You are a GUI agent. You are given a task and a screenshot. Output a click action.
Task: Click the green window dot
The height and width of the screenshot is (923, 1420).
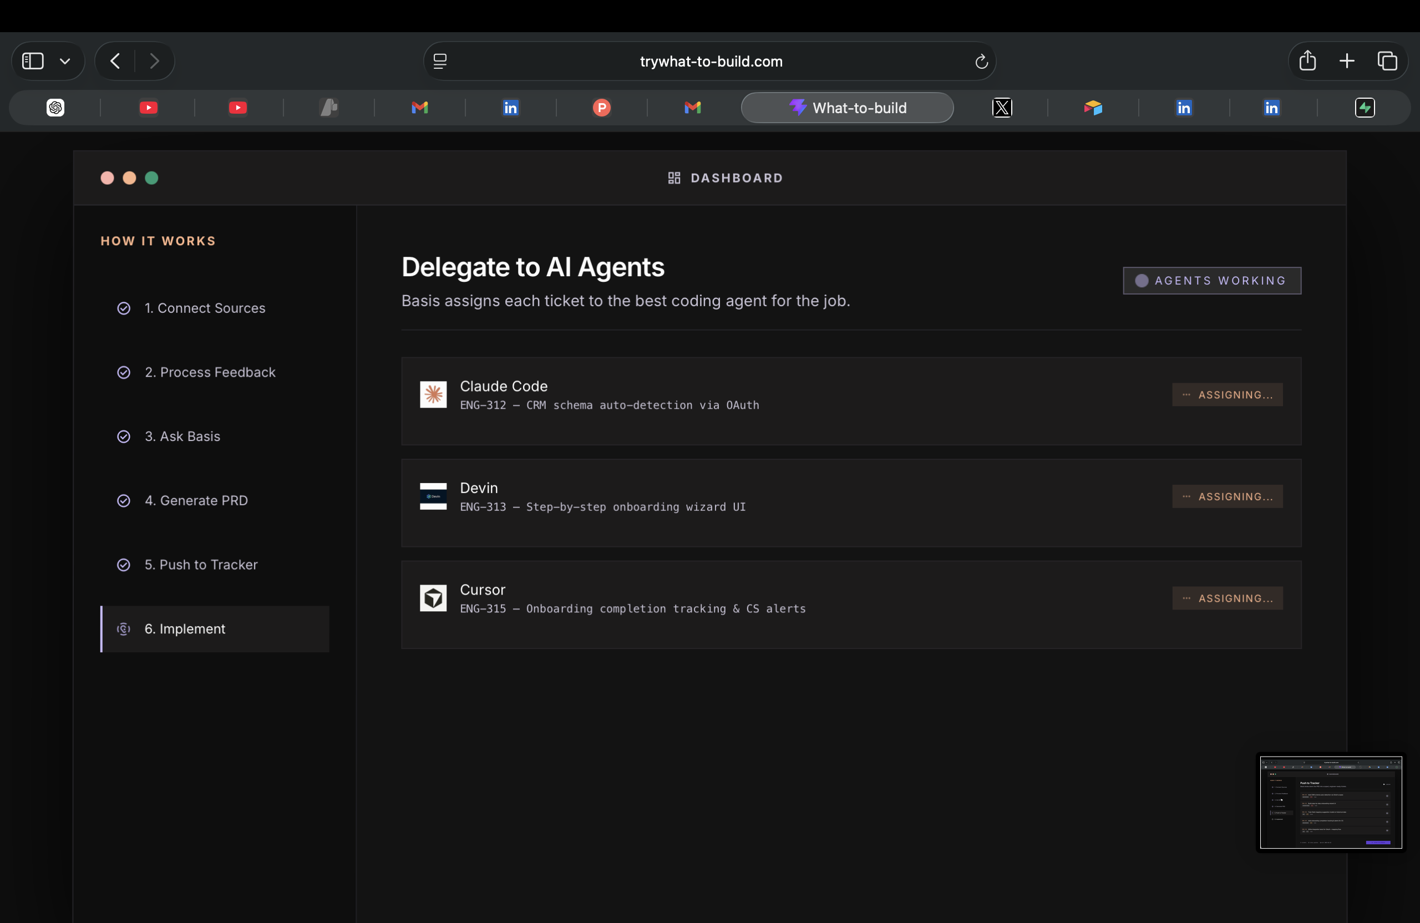tap(151, 178)
